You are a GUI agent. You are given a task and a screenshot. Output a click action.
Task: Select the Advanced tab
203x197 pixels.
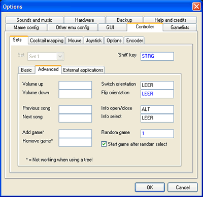click(x=48, y=69)
